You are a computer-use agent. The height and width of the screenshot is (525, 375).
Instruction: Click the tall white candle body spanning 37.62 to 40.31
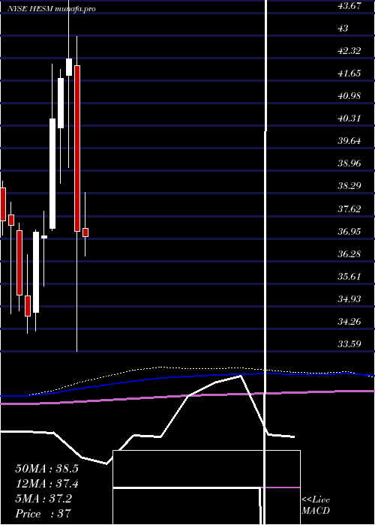pyautogui.click(x=52, y=173)
